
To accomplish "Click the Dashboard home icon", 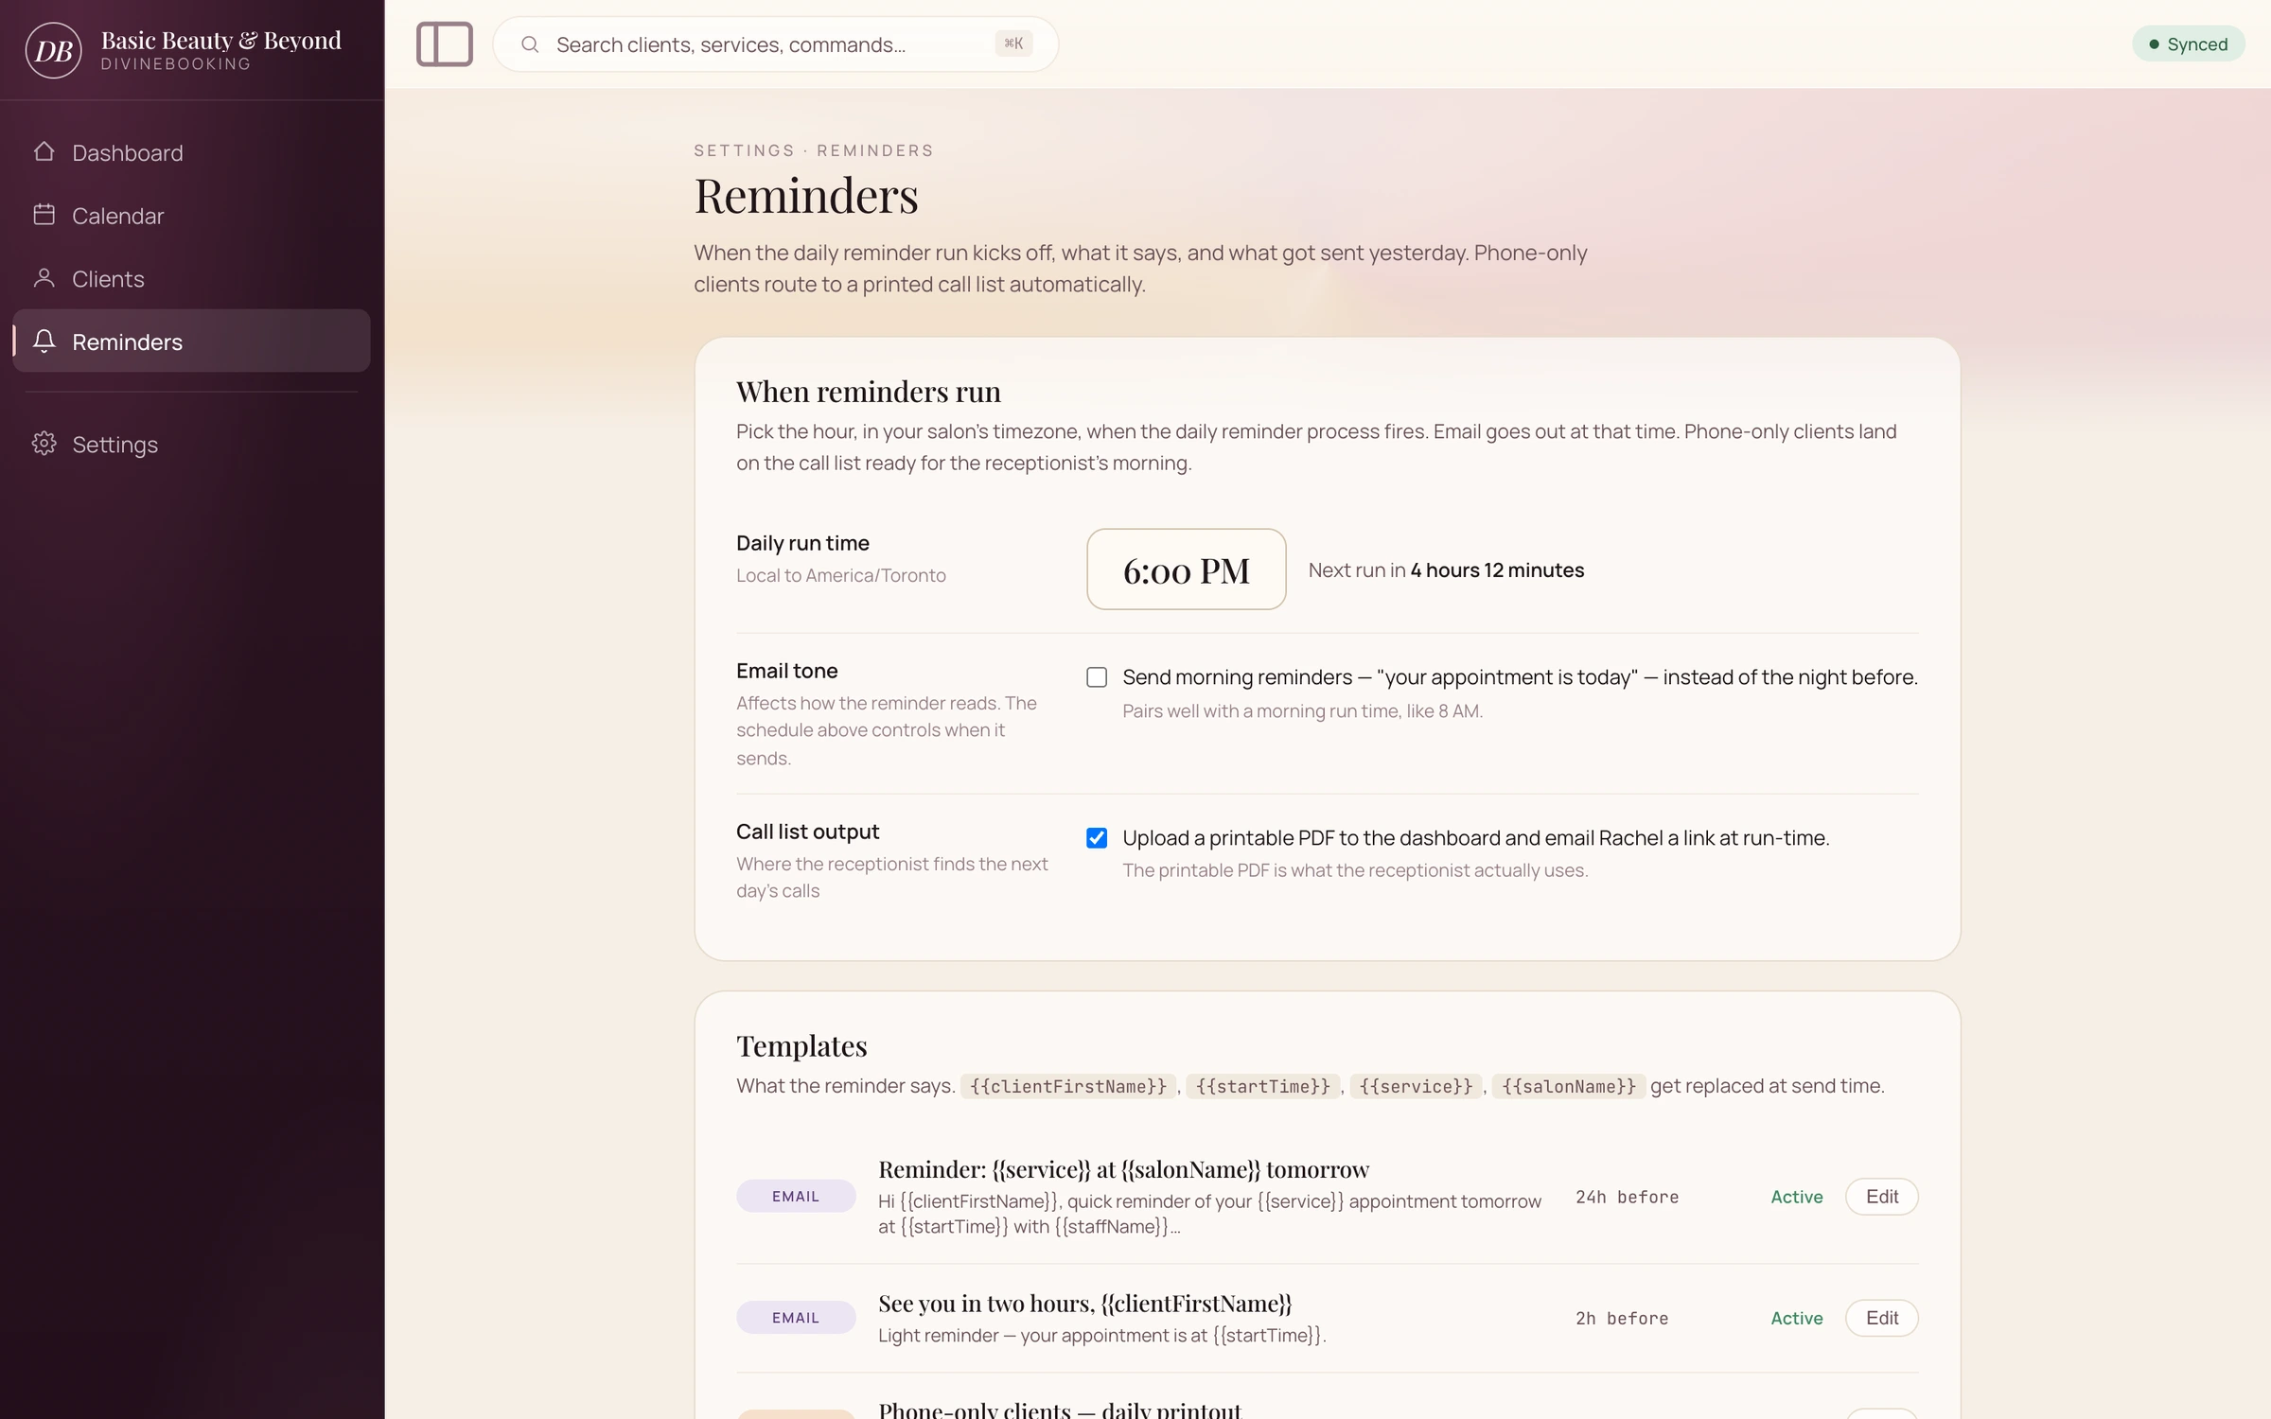I will pos(44,151).
